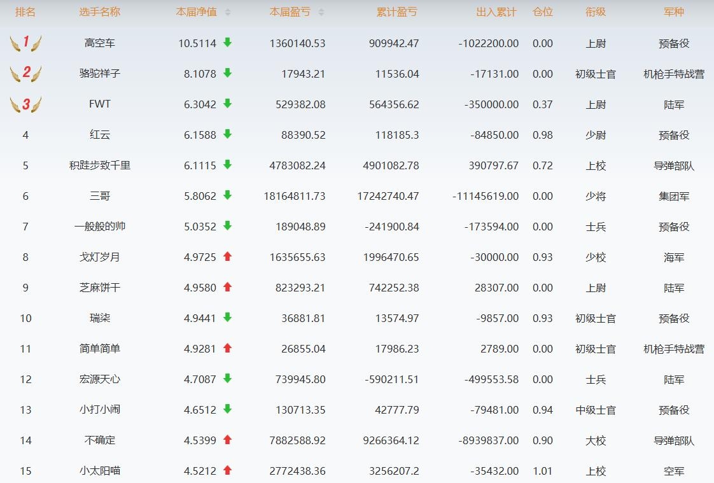Click red up arrow in 芝麻饼干 row
Image resolution: width=714 pixels, height=483 pixels.
coord(227,287)
